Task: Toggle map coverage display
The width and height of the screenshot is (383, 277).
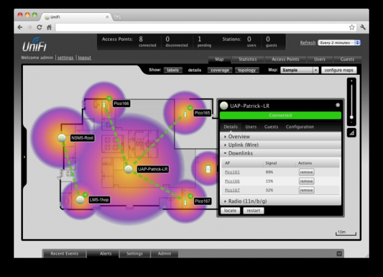Action: (220, 70)
